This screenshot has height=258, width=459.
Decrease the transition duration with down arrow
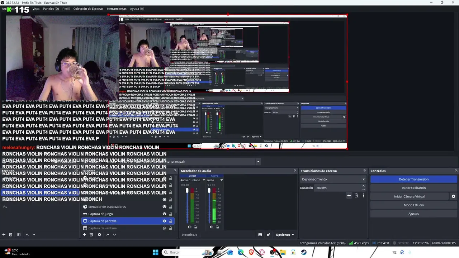pyautogui.click(x=364, y=190)
